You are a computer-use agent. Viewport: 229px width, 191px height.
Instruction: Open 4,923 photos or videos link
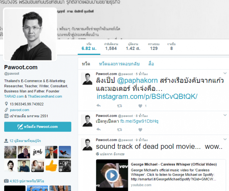(27, 181)
